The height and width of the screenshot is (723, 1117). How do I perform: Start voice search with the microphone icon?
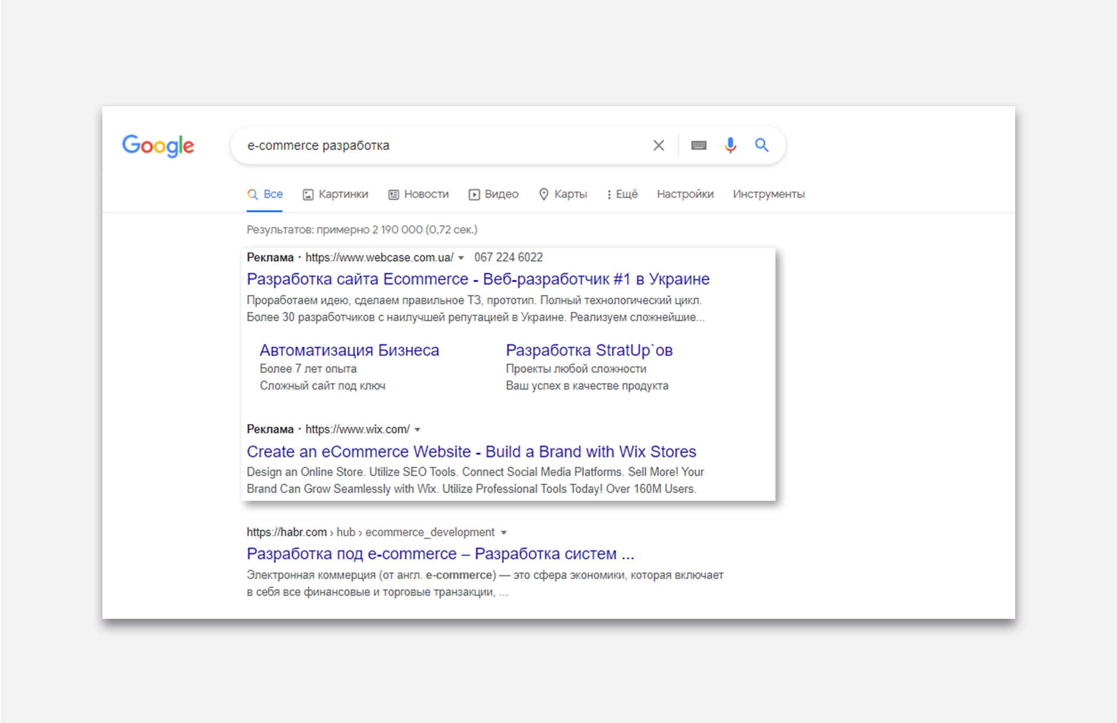pos(730,145)
